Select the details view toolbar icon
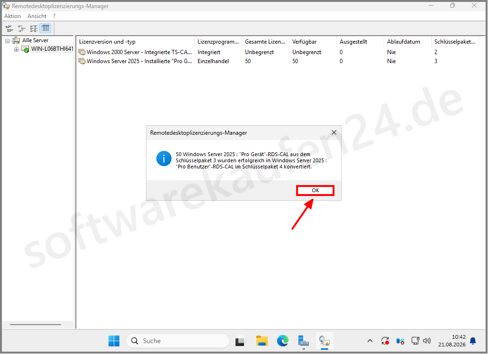488x354 pixels. point(45,28)
